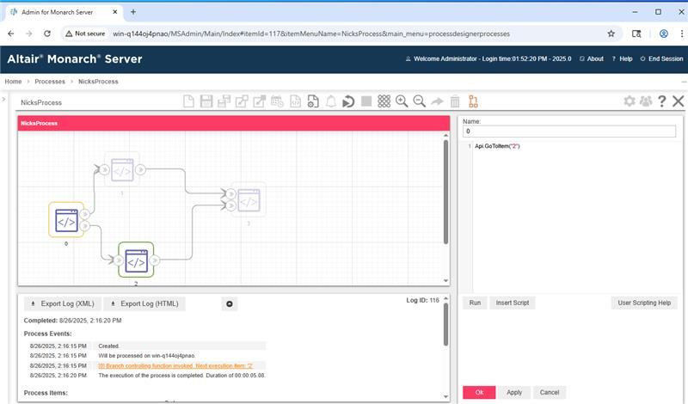Open the Help header menu item
This screenshot has height=404, width=688.
click(x=622, y=58)
